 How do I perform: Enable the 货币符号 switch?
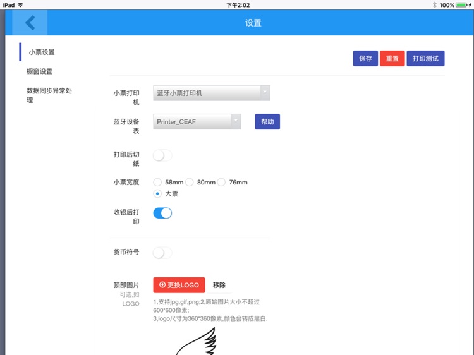(162, 253)
